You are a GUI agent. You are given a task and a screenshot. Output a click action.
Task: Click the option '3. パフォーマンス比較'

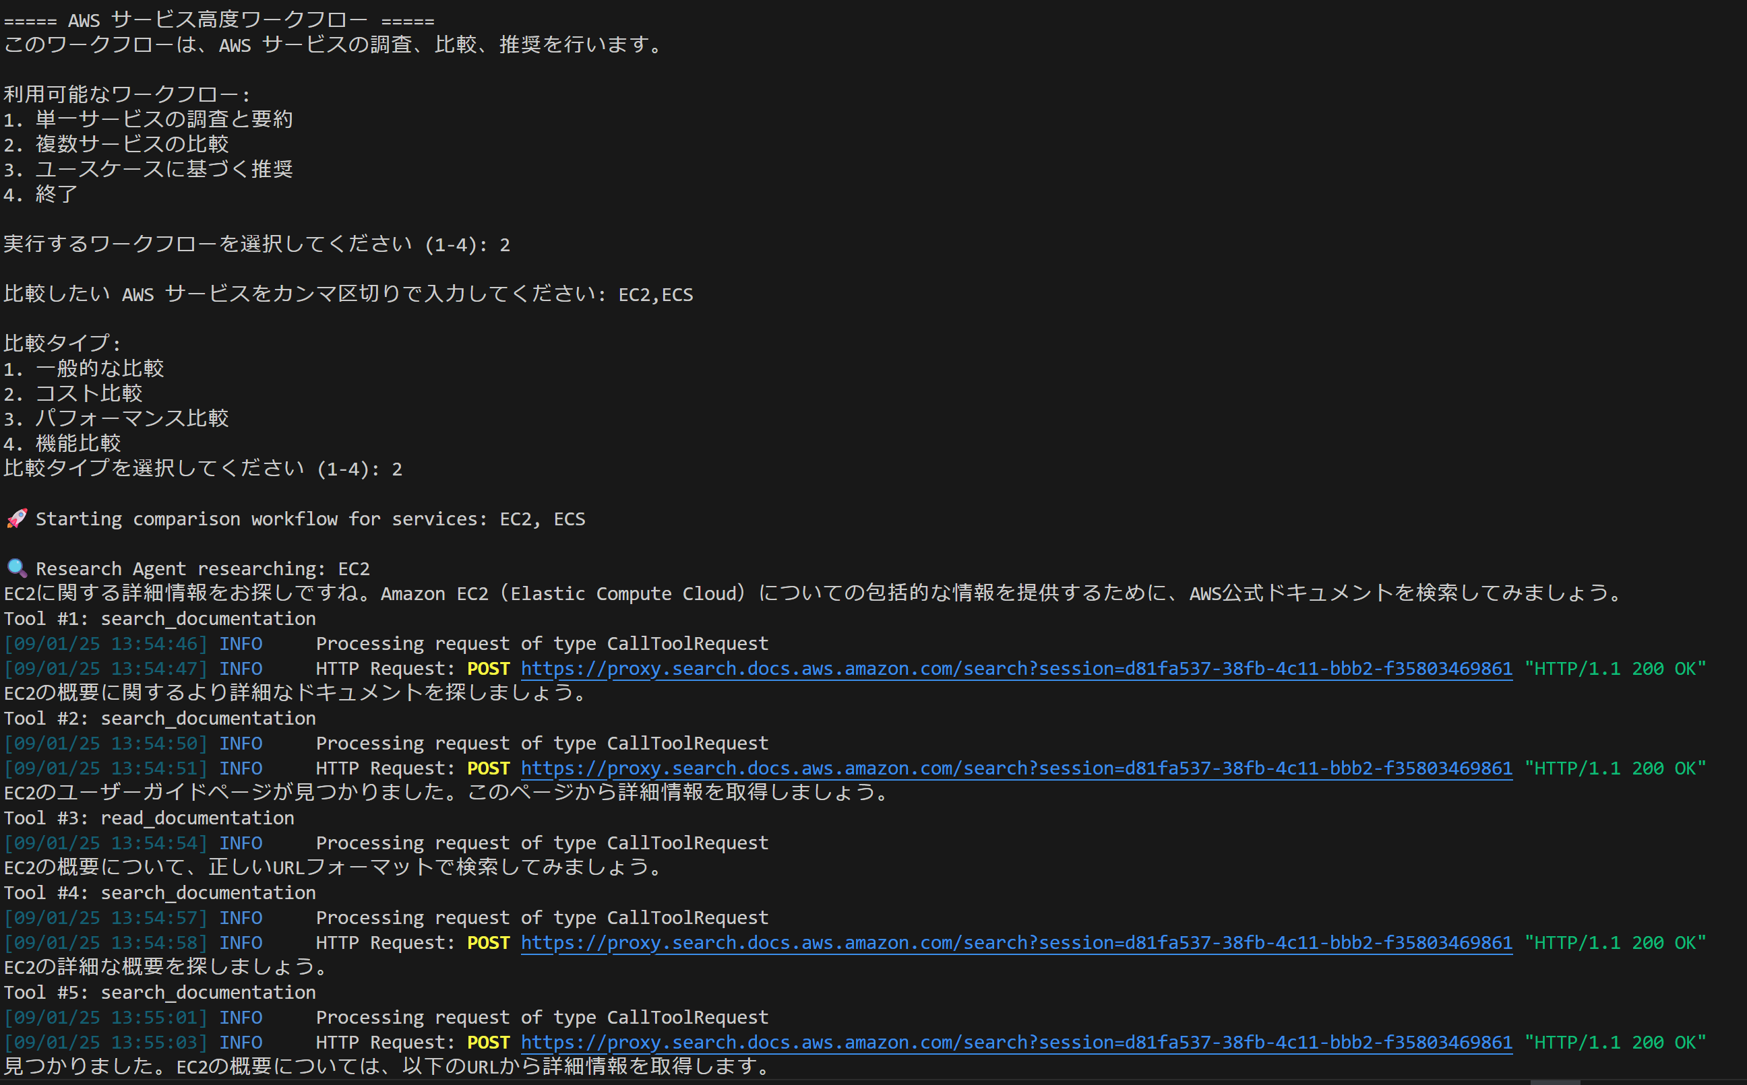point(117,419)
